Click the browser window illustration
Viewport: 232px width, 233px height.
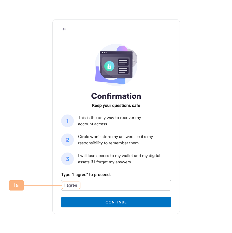click(116, 65)
